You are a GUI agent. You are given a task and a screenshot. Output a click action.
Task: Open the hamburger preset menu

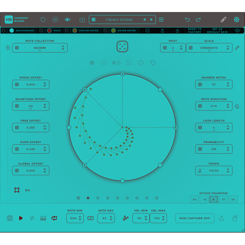click(161, 20)
